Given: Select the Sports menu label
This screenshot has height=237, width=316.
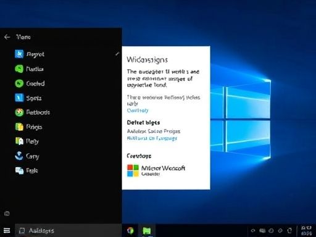Looking at the screenshot, I should point(34,98).
